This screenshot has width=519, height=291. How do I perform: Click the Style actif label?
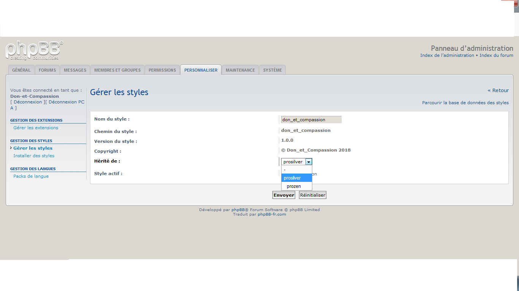point(108,174)
